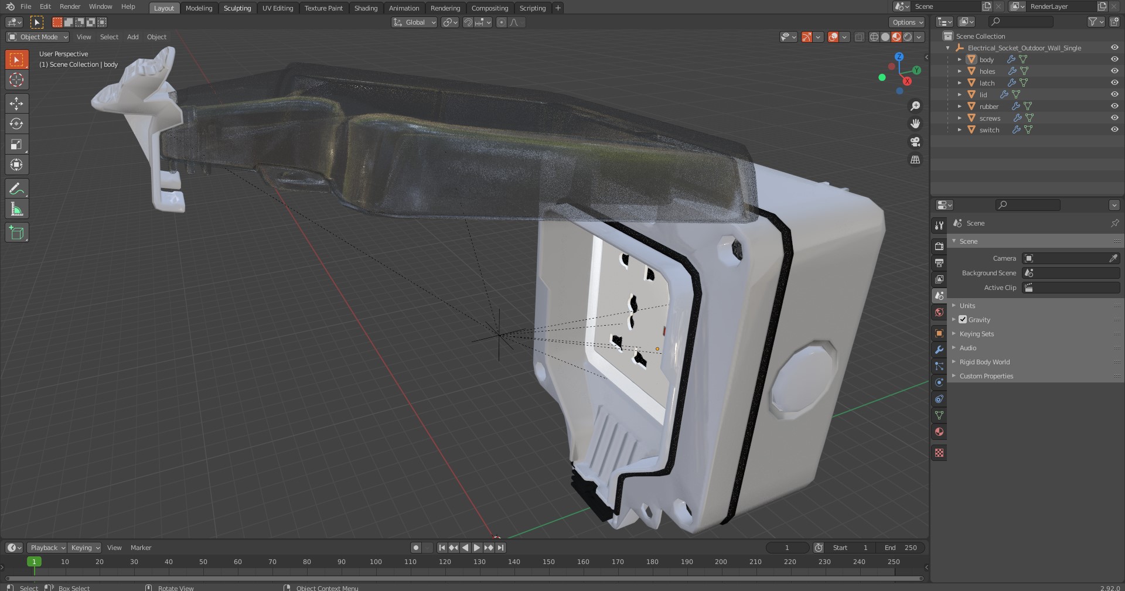Open the Tool properties tab
1125x591 pixels.
tap(939, 226)
